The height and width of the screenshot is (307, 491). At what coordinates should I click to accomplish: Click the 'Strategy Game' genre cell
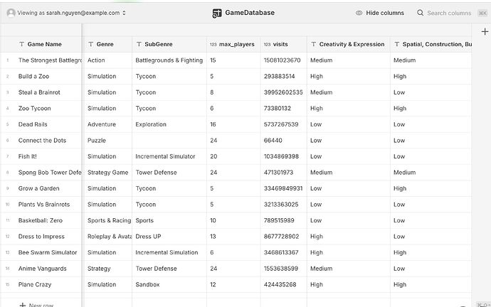pos(108,172)
